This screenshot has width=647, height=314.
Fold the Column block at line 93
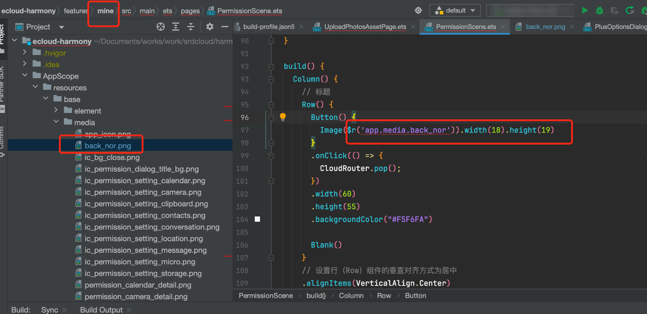click(271, 79)
